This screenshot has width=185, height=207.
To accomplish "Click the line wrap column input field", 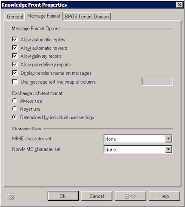I will point(157,81).
